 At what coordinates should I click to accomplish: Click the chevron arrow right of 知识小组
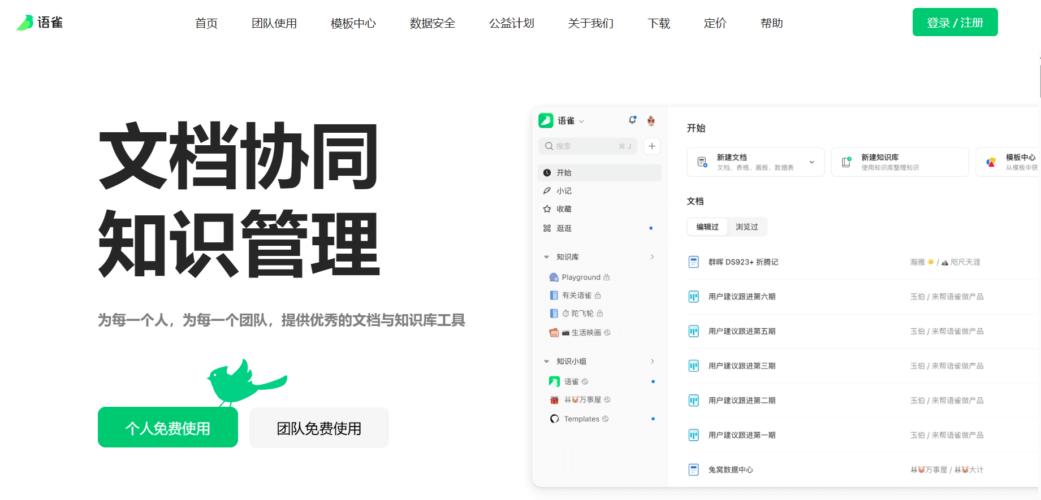[x=652, y=362]
